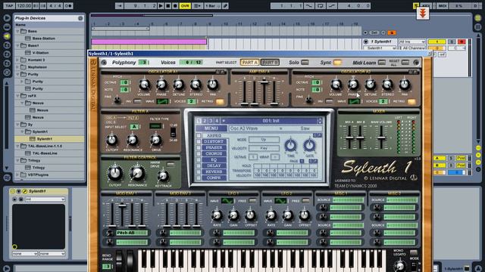Open the PHASER effect tab
Image resolution: width=485 pixels, height=272 pixels.
214,147
